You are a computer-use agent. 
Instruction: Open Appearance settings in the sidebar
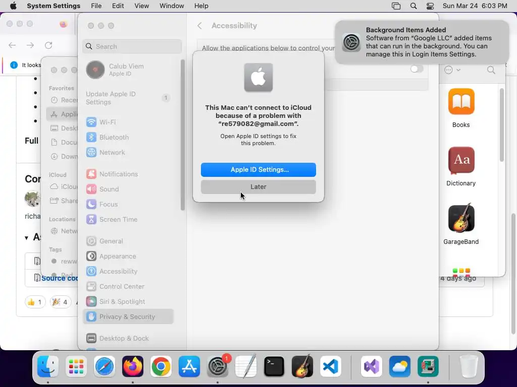click(128, 256)
